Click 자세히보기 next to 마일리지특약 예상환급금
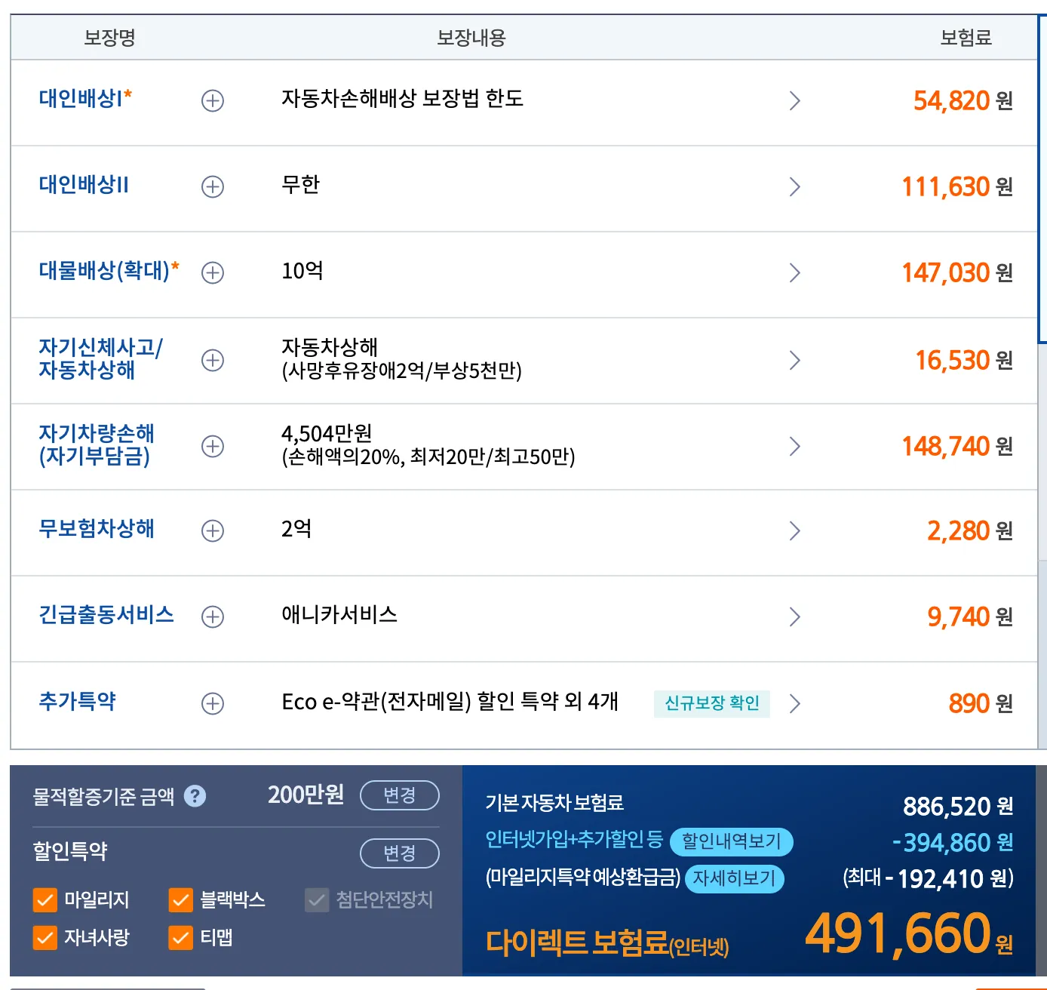Image resolution: width=1047 pixels, height=990 pixels. click(x=735, y=879)
